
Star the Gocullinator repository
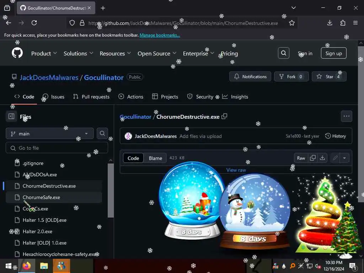[x=329, y=77]
